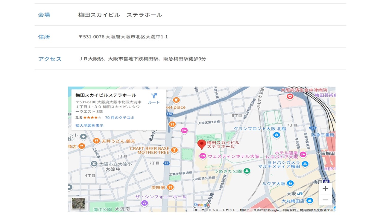Screen dimensions: 383x215
Task: Click the ルクア大阪 shopping icon
Action: [x=290, y=184]
